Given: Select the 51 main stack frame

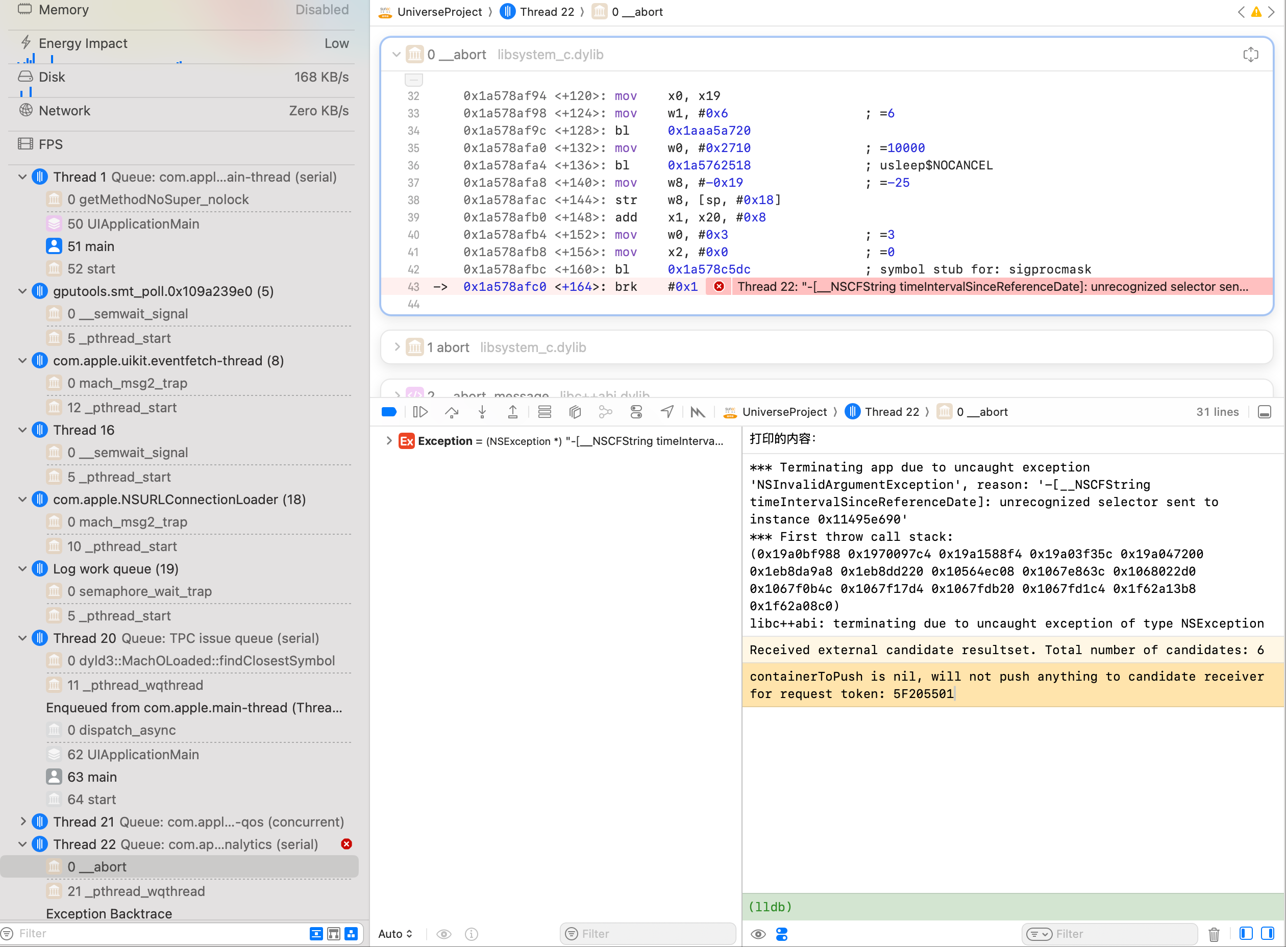Looking at the screenshot, I should pos(91,246).
